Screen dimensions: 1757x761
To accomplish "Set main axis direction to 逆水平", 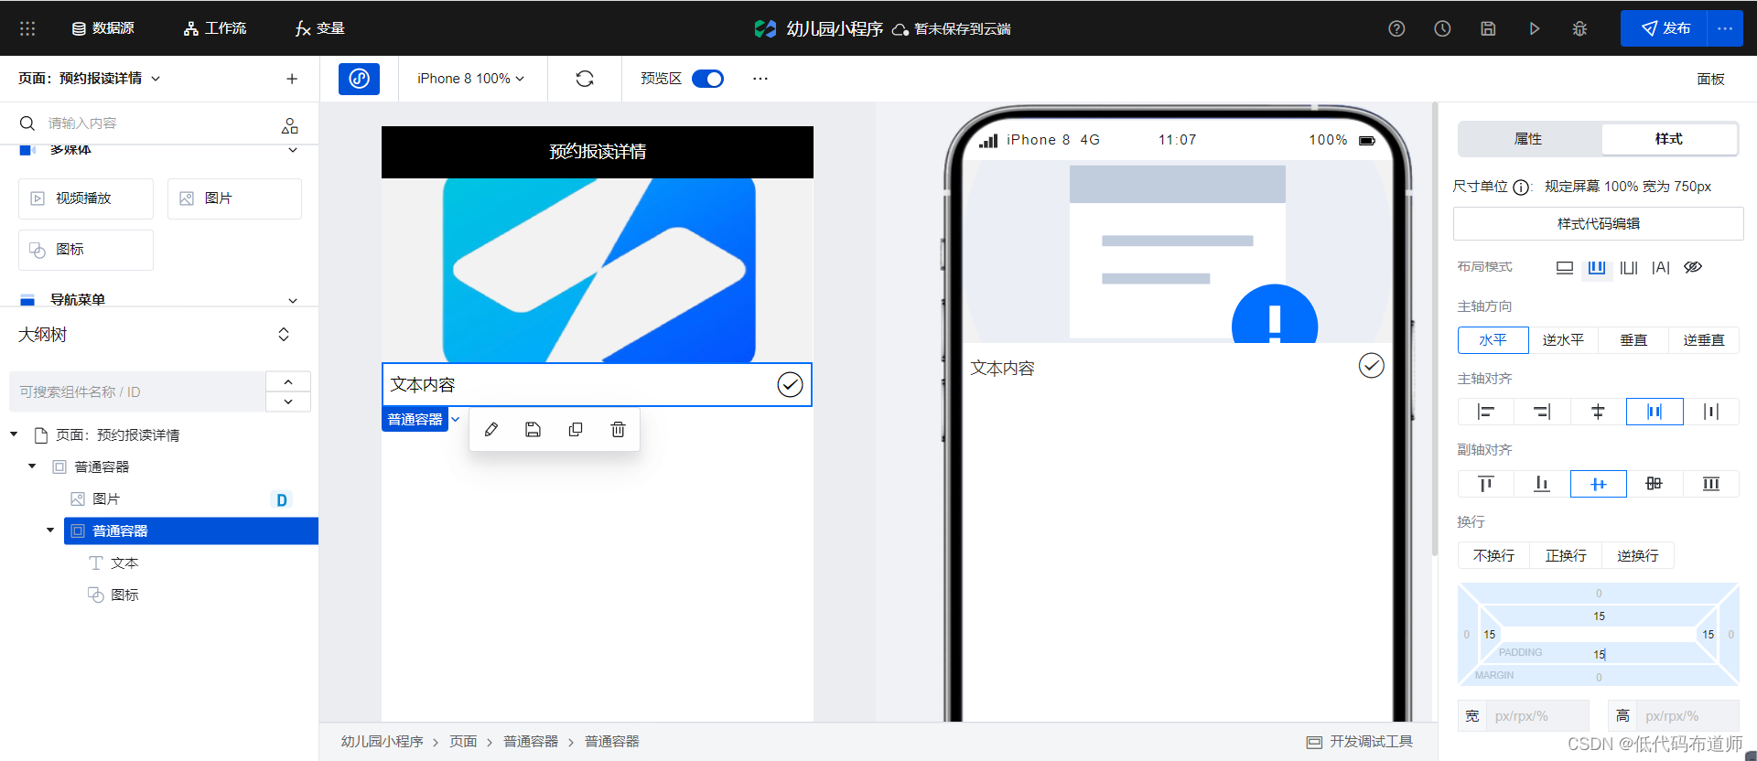I will [x=1563, y=340].
